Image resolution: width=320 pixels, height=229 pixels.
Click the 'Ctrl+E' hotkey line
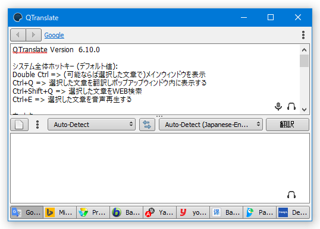click(72, 100)
